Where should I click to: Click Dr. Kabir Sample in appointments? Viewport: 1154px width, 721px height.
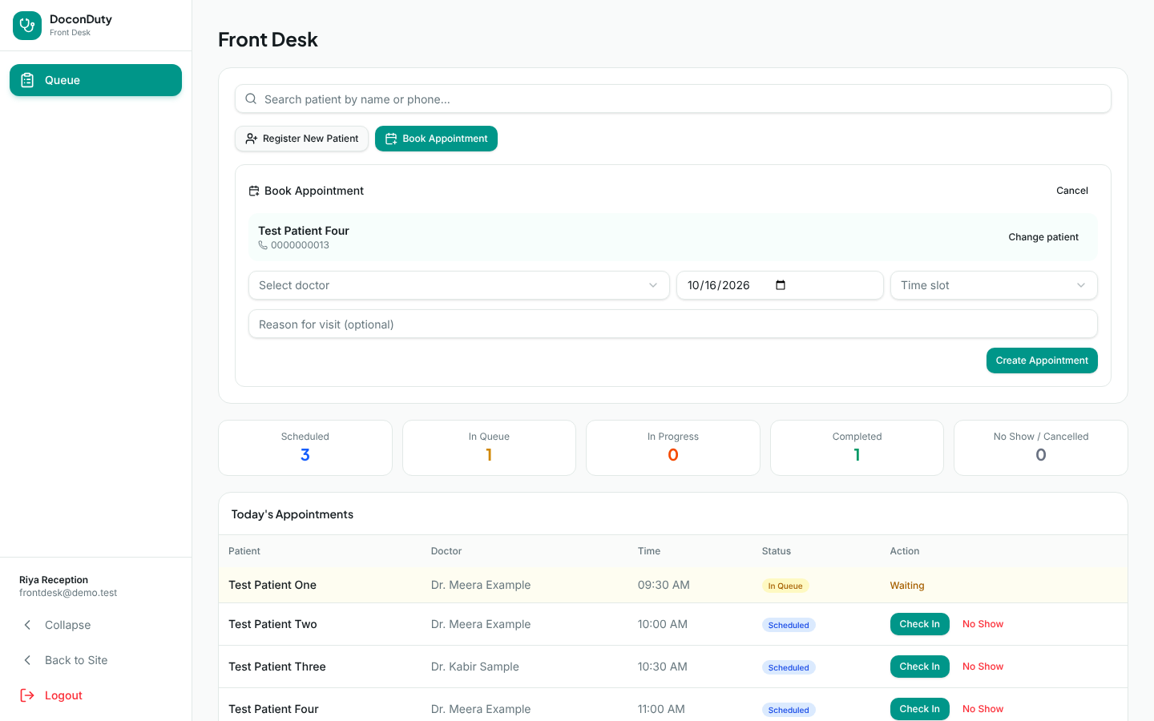[475, 667]
